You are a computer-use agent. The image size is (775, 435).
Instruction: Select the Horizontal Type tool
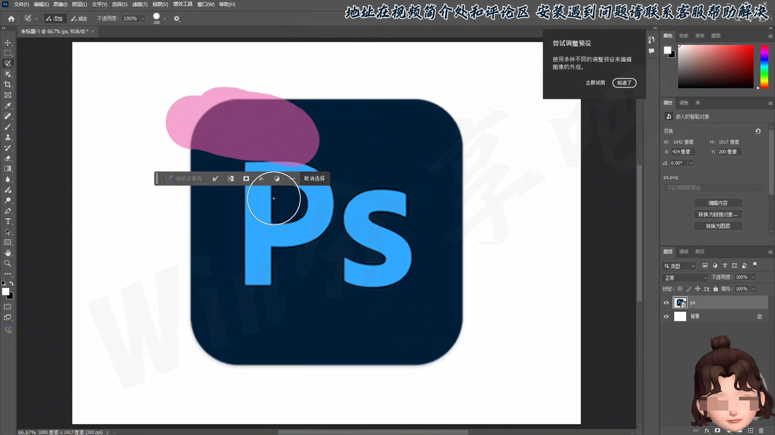pos(8,221)
